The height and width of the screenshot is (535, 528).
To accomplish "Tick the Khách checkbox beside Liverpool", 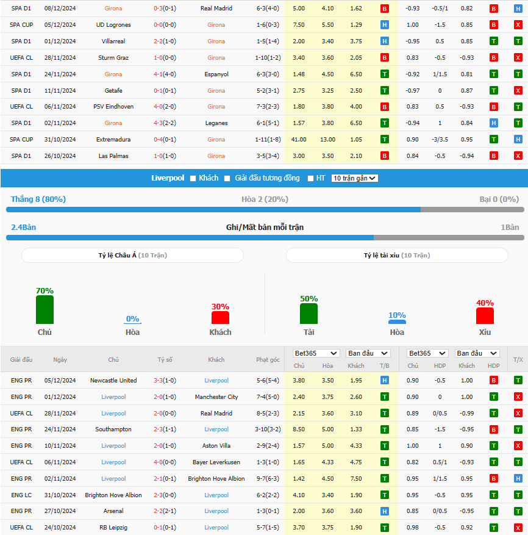I will 193,179.
